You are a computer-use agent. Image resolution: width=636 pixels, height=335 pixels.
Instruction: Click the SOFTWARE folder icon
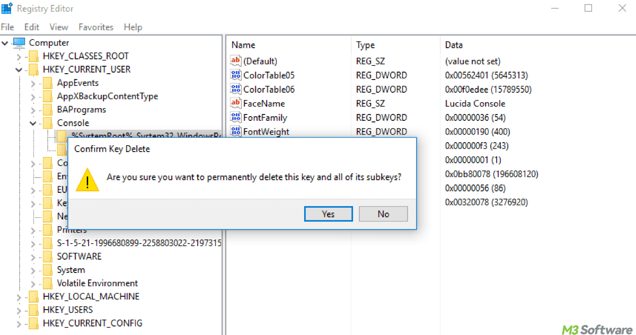coord(48,257)
